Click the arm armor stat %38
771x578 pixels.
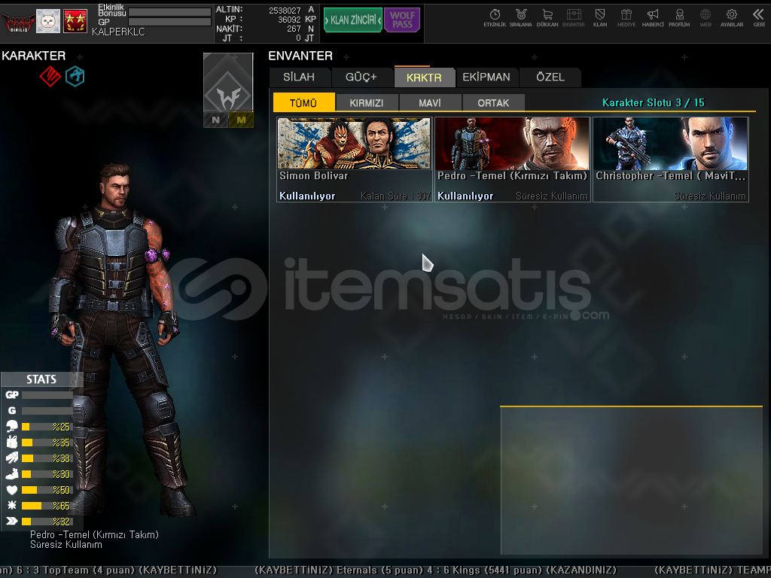38,458
